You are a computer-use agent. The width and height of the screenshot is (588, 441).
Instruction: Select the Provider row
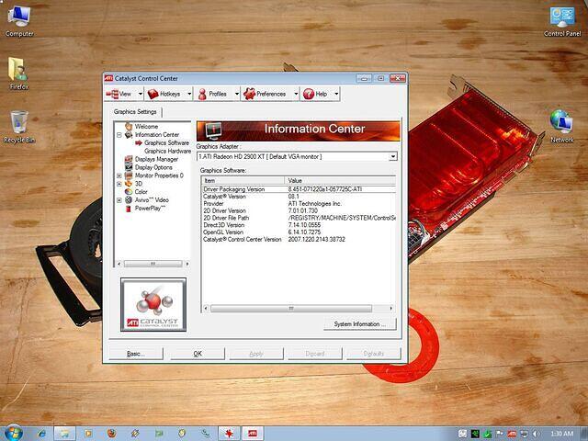tap(299, 204)
